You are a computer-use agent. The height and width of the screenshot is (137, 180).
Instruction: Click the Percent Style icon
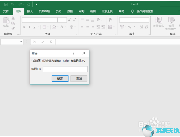(129, 27)
